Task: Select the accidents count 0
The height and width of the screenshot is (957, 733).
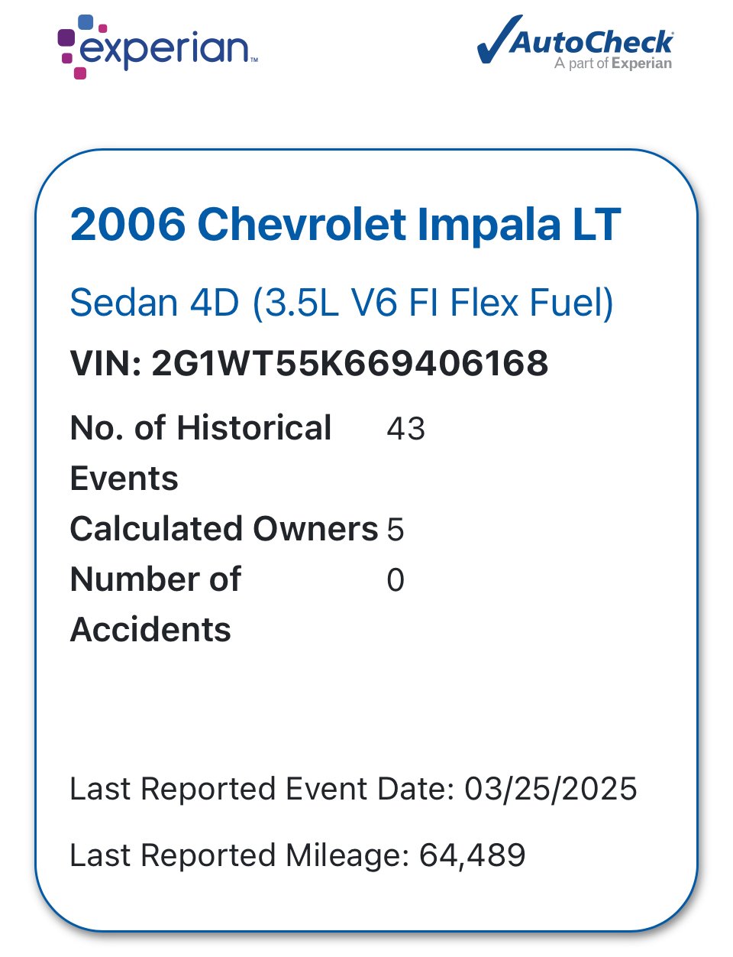Action: [x=396, y=580]
